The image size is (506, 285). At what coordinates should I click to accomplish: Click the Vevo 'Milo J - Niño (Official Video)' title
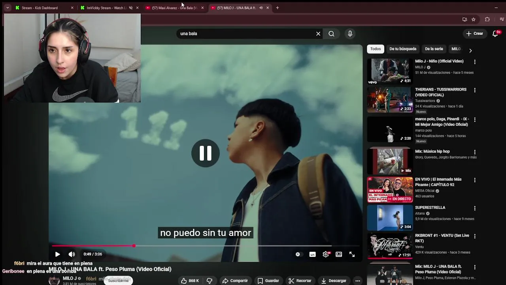[x=439, y=61]
